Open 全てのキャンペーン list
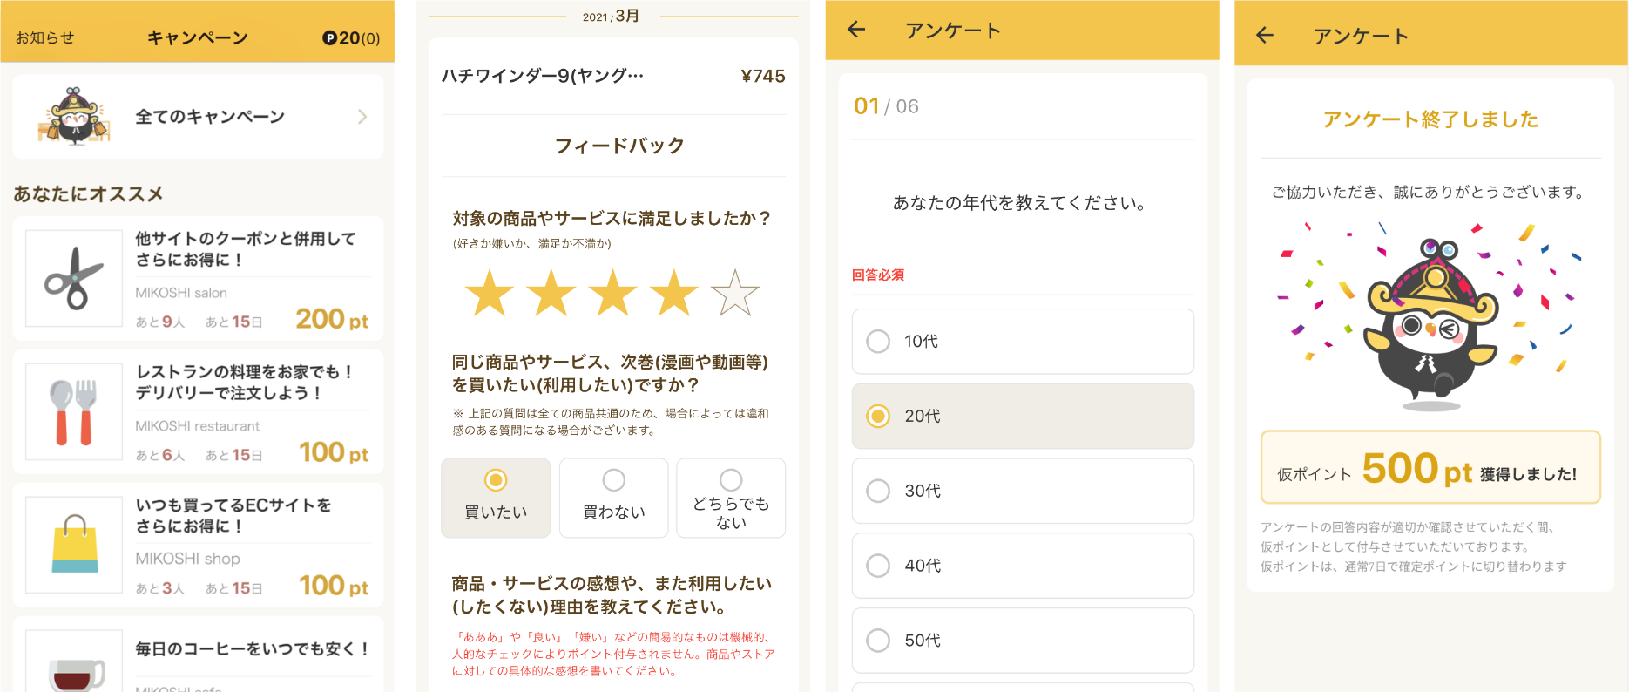The width and height of the screenshot is (1629, 692). click(198, 117)
